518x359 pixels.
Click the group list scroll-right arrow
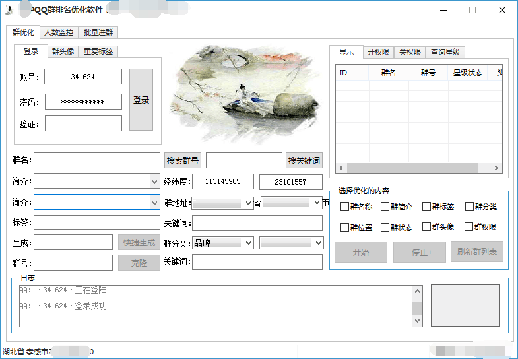click(x=496, y=168)
